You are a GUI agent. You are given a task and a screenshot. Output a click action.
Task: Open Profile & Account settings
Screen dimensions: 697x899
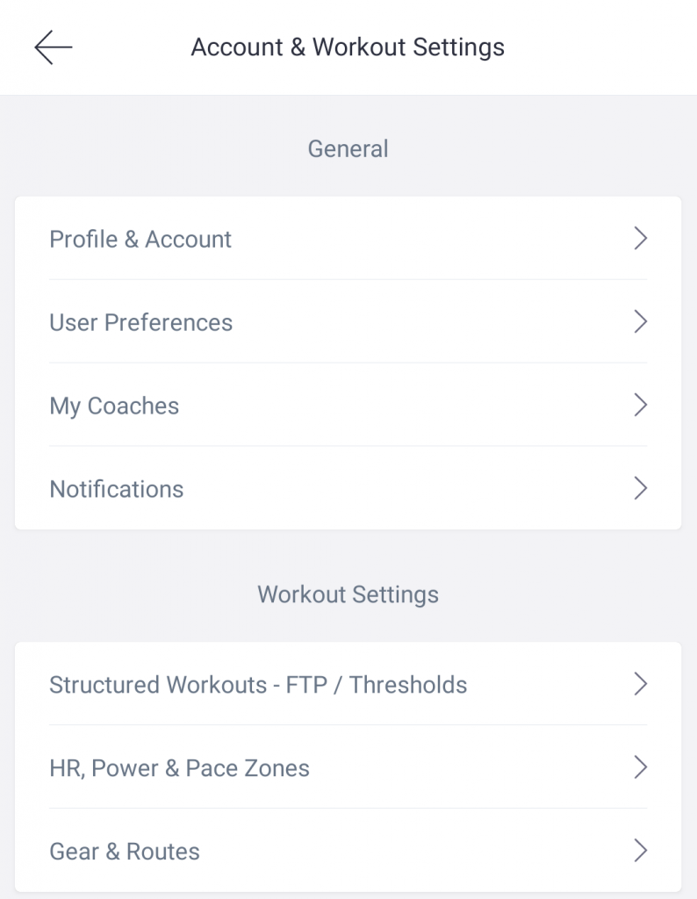pos(348,239)
